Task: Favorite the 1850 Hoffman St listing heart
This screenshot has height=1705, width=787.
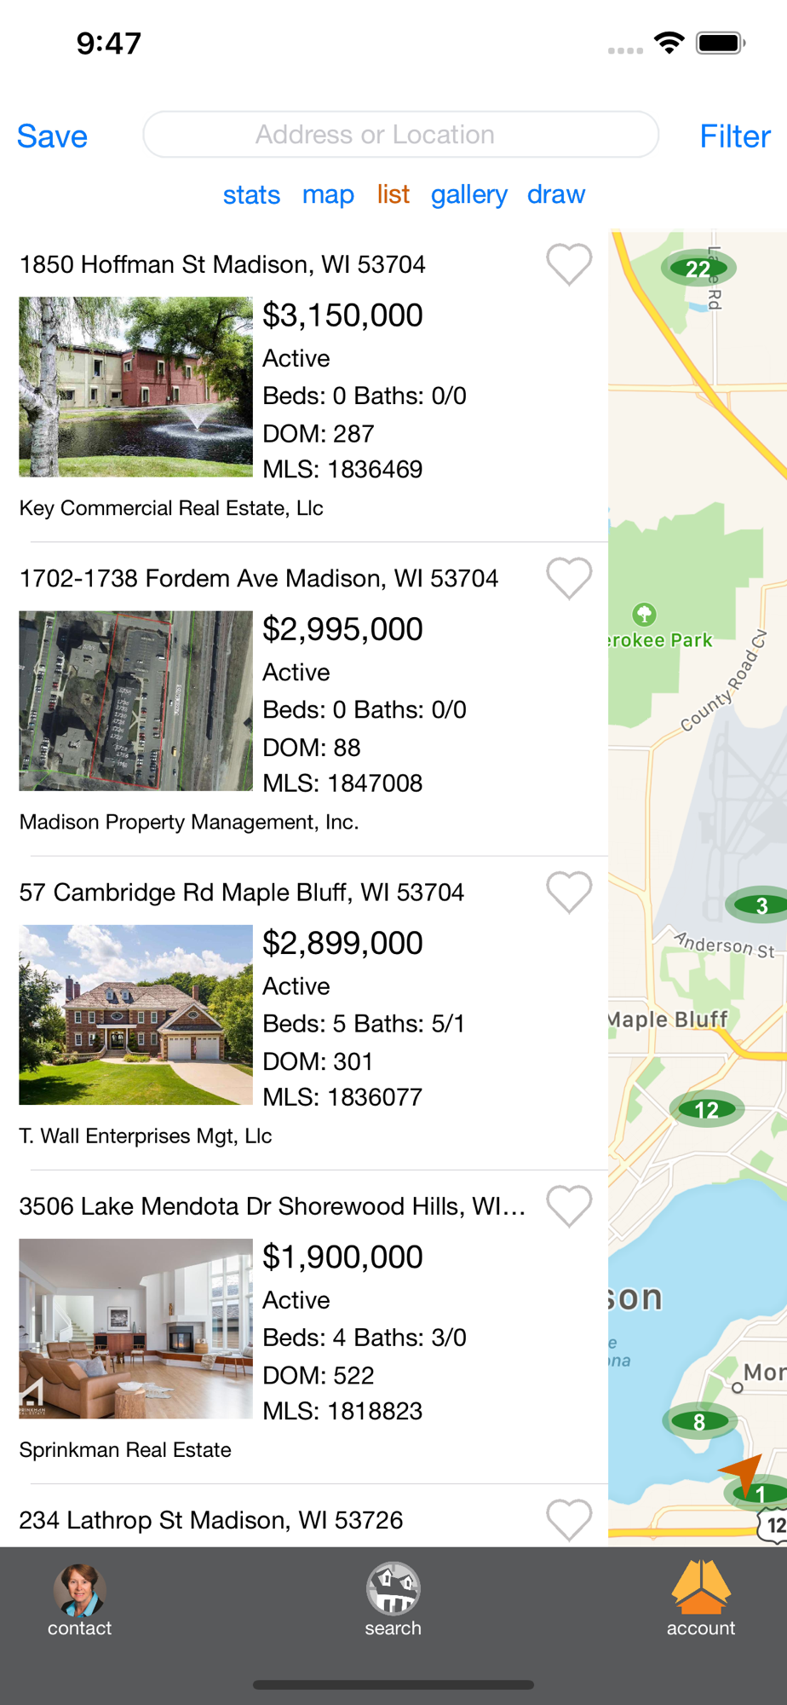Action: [568, 263]
